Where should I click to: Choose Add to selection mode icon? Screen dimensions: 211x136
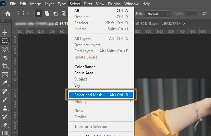pyautogui.click(x=47, y=14)
